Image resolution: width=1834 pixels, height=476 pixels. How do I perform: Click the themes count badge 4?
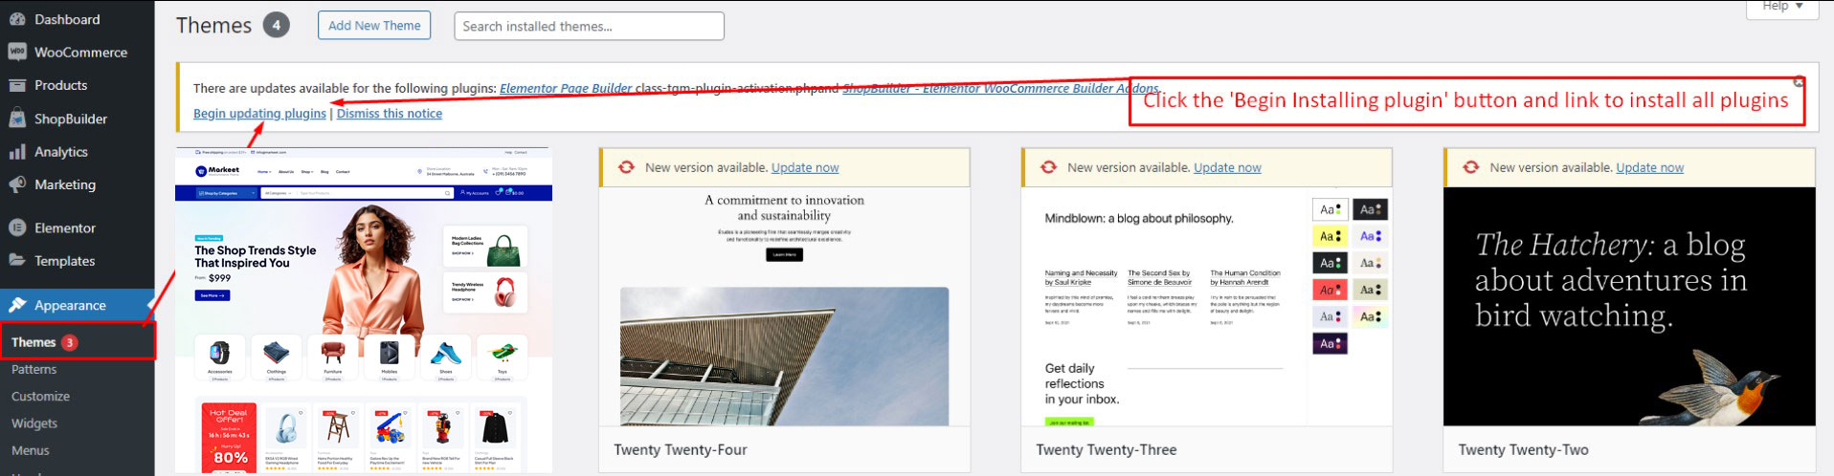click(277, 25)
